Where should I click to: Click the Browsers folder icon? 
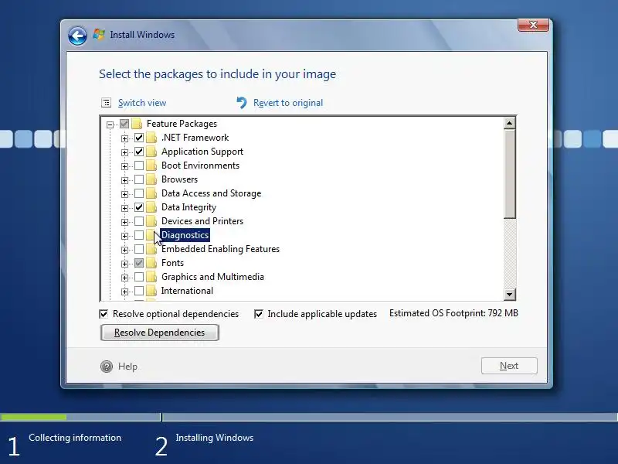tap(151, 179)
